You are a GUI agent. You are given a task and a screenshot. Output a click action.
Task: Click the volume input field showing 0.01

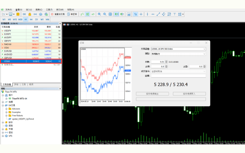coord(158,62)
